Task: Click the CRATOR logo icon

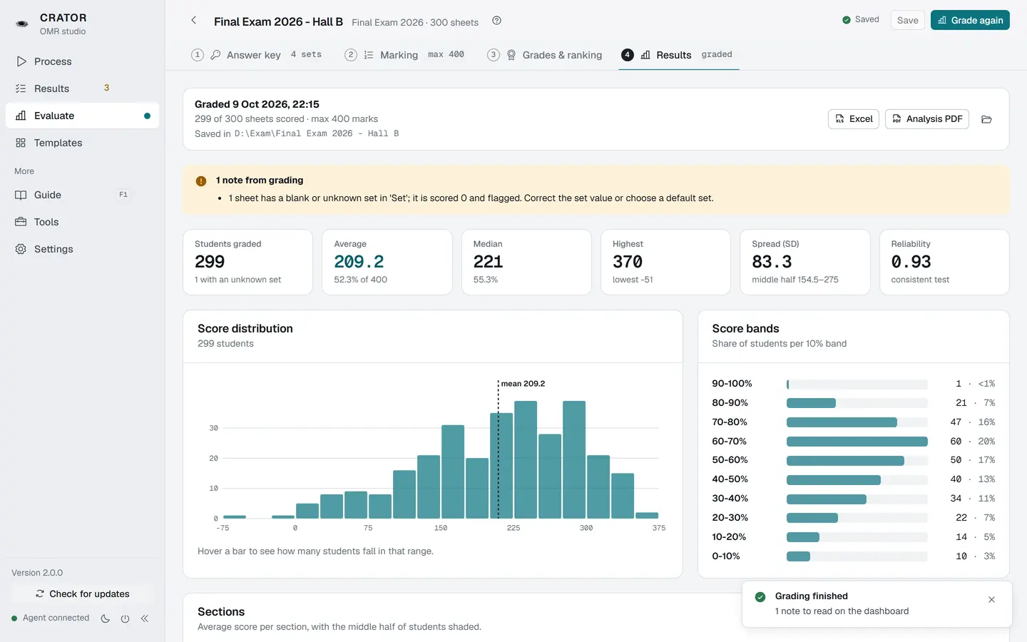Action: click(x=22, y=24)
